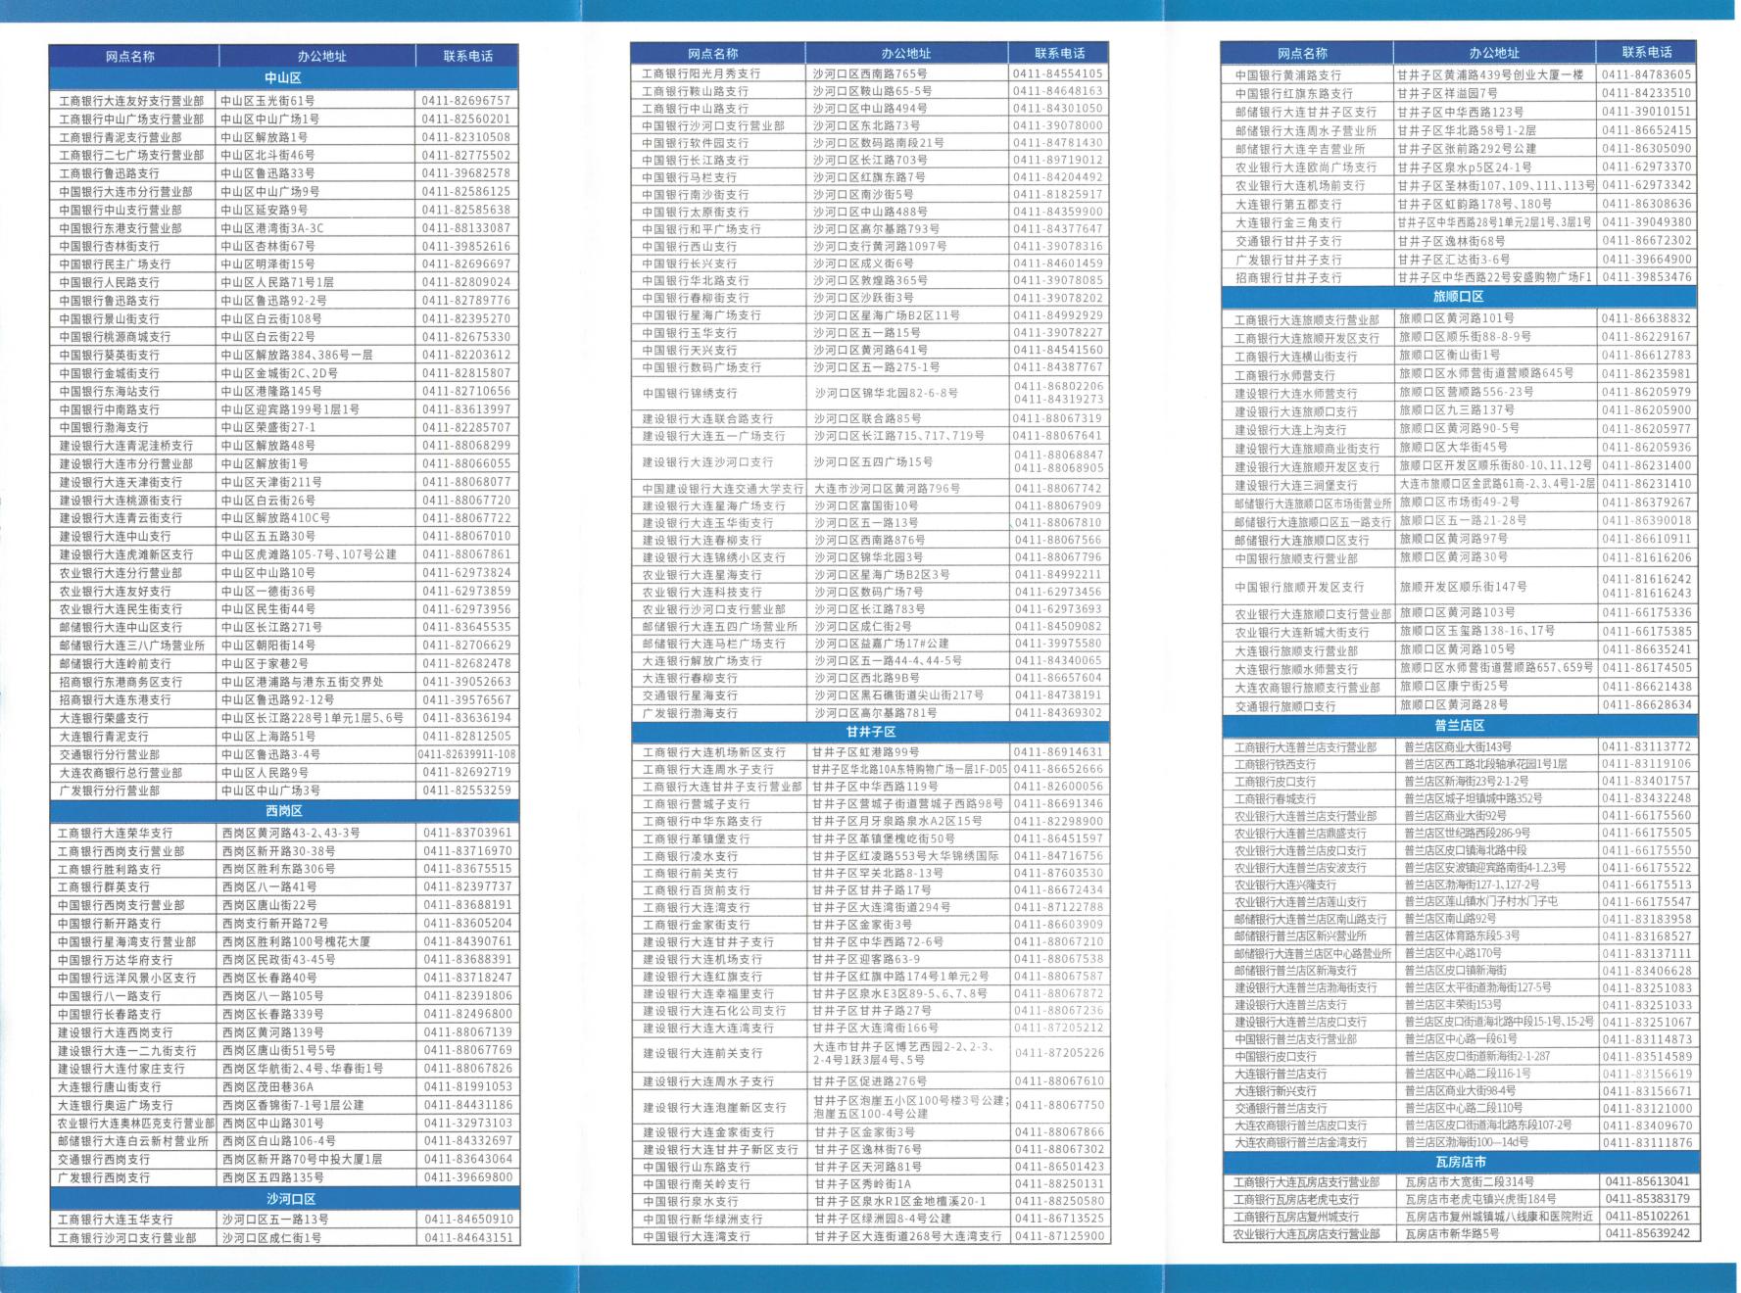Select branch 农业银行大连欧尚广场支行
1741x1293 pixels.
click(x=1305, y=168)
